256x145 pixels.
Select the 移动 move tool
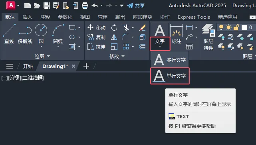pyautogui.click(x=96, y=27)
